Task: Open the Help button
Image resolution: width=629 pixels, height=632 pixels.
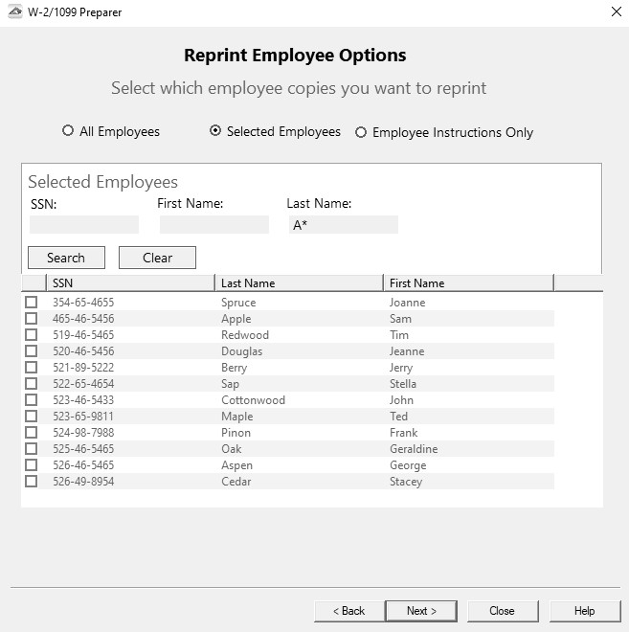Action: [584, 611]
